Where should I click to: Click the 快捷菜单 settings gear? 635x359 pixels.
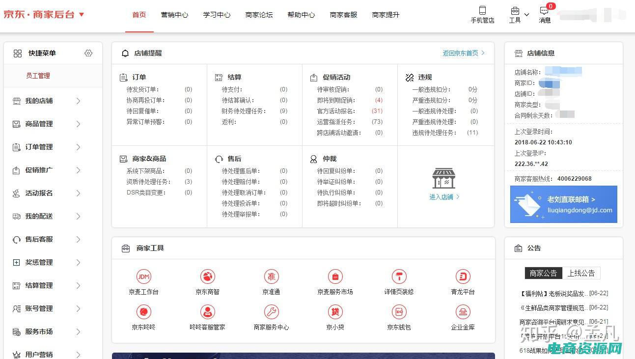point(88,53)
